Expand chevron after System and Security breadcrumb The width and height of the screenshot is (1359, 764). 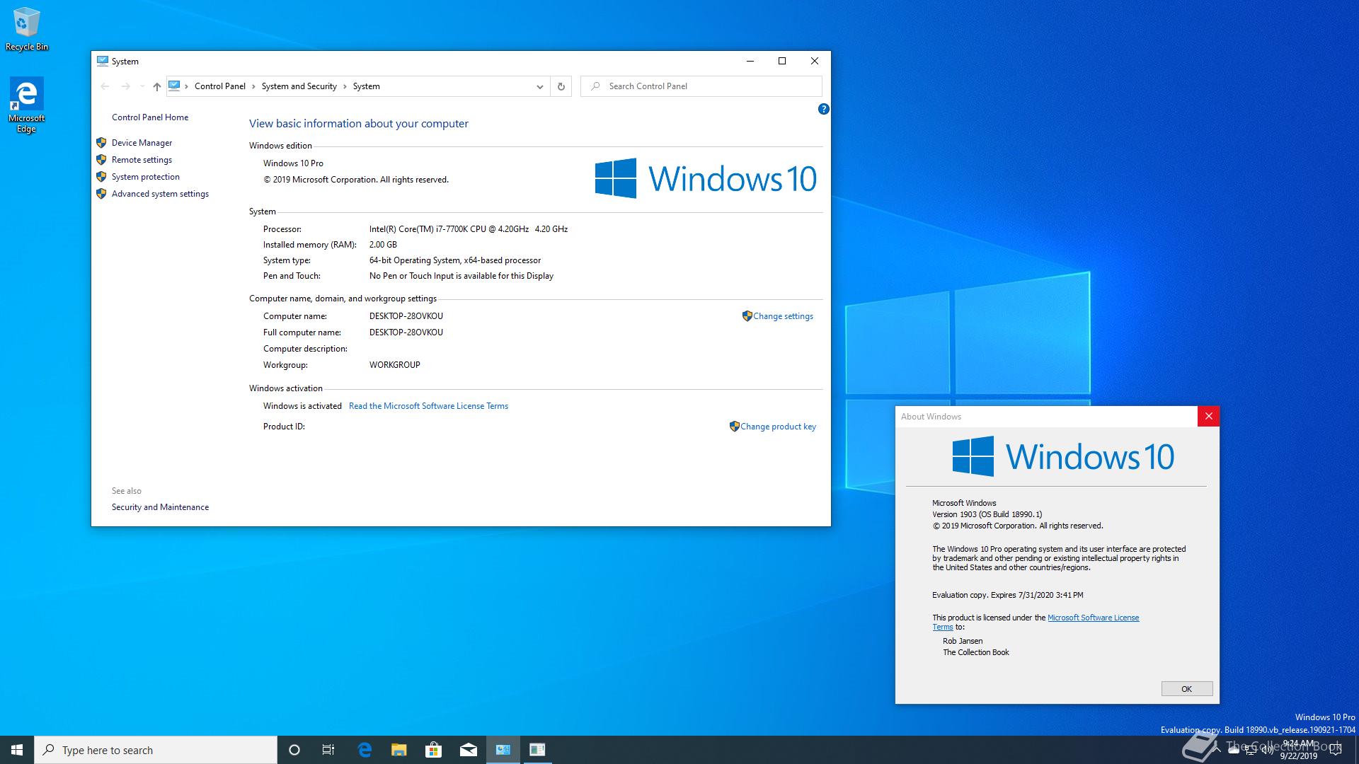[345, 86]
